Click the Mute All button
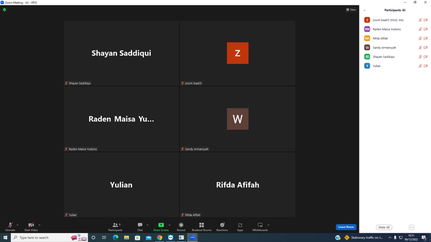Image resolution: width=431 pixels, height=242 pixels. point(384,227)
